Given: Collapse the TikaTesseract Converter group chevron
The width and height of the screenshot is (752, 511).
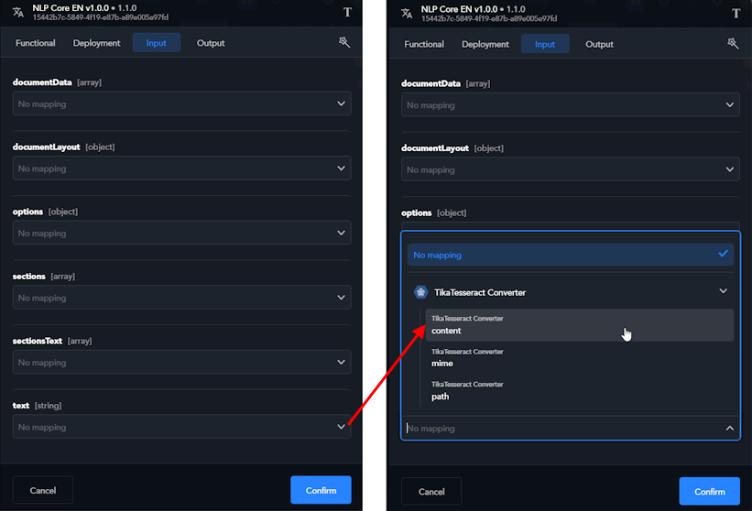Looking at the screenshot, I should point(723,291).
